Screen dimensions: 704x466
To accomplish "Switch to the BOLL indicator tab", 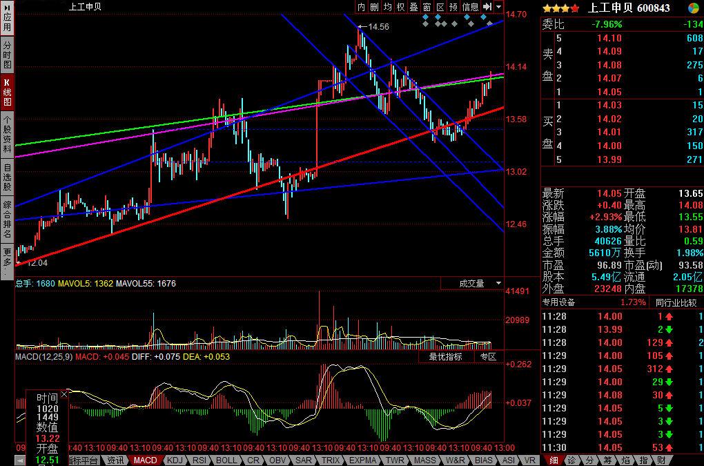I will click(x=226, y=460).
